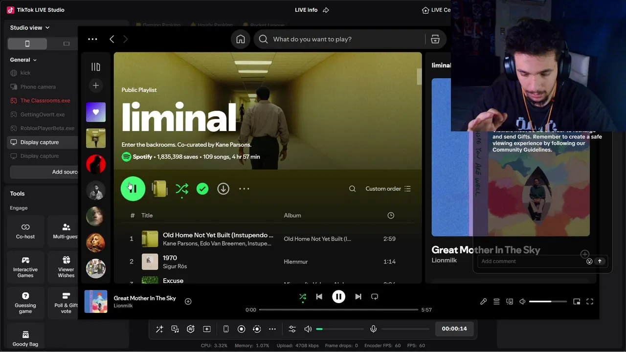Viewport: 626px width, 352px height.
Task: Click the create plus icon in Spotify sidebar
Action: click(96, 86)
